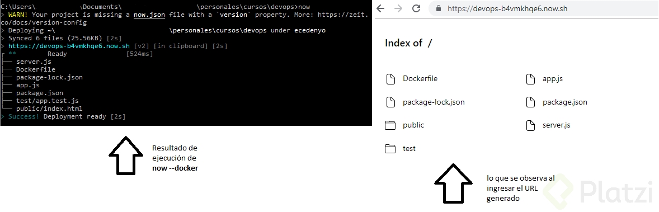
Task: Click 'Dockerfile' line in terminal output
Action: click(x=36, y=69)
